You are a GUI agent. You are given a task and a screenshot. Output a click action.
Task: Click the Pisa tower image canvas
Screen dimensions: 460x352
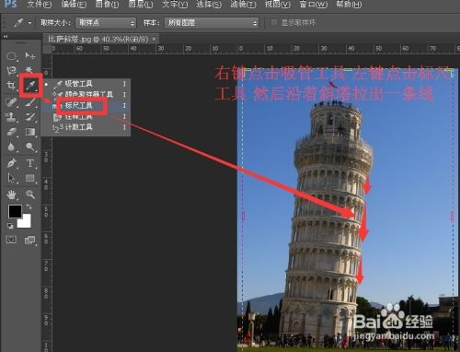click(x=349, y=210)
